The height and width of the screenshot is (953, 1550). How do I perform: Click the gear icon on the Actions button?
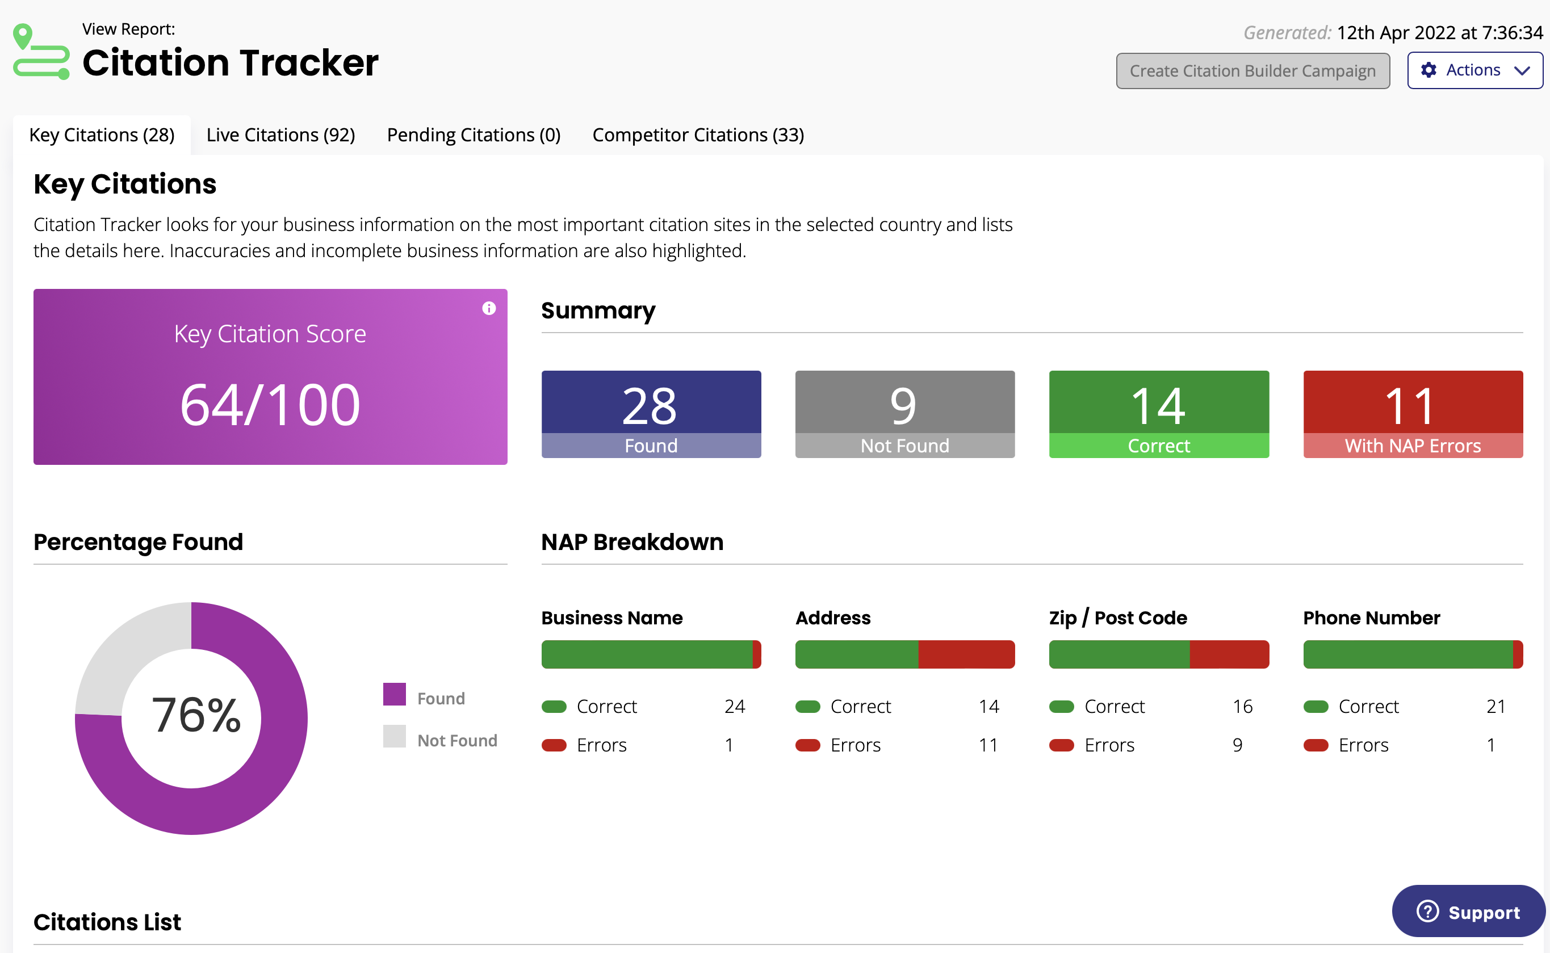tap(1428, 70)
